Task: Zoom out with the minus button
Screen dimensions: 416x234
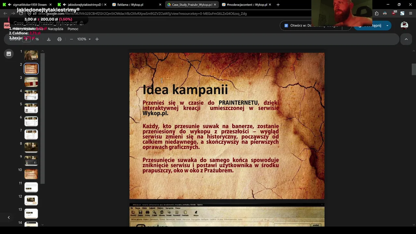Action: pyautogui.click(x=71, y=39)
